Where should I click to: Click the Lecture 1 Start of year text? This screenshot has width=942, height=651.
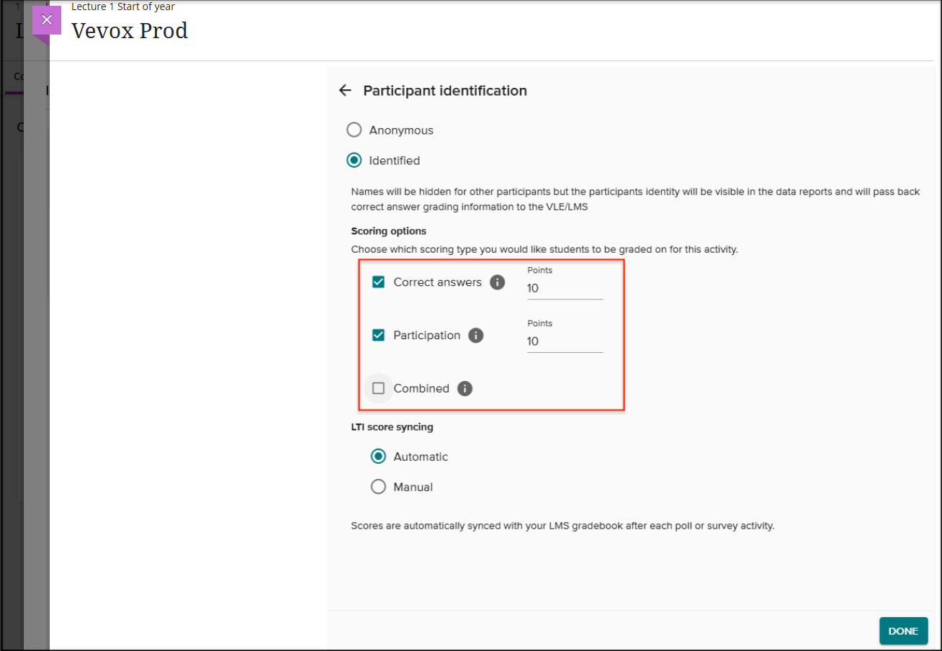(x=123, y=7)
